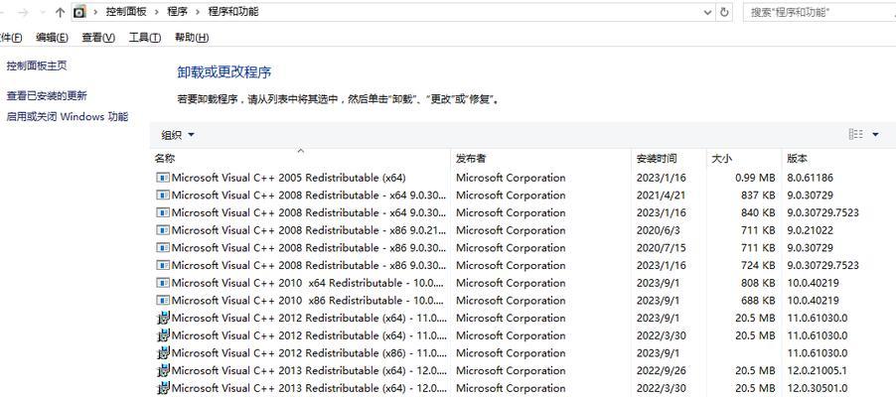The width and height of the screenshot is (896, 397).
Task: Select Visual C++ 2008 x86 9.0.21... name
Action: [x=308, y=230]
